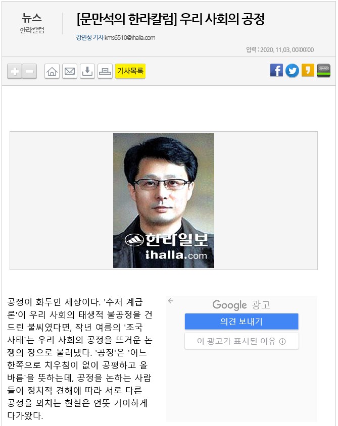338x426 pixels.
Task: Share article on BAND
Action: coord(323,71)
